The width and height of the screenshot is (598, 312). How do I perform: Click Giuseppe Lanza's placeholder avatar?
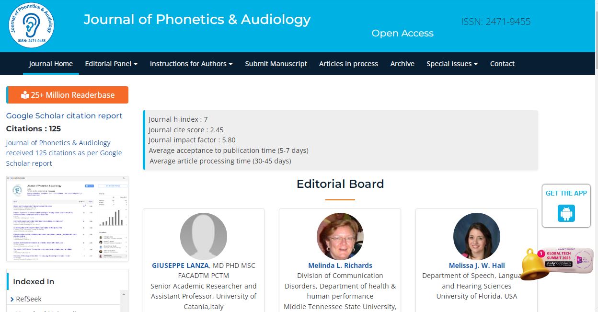tap(204, 236)
